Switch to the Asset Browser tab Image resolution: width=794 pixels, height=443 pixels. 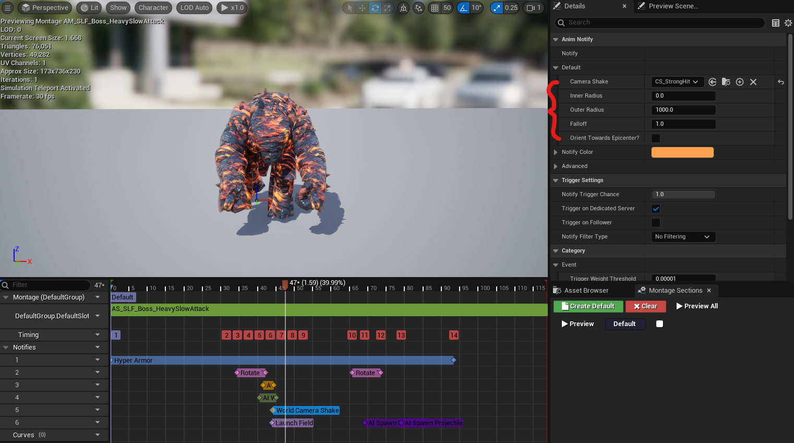[x=585, y=291]
